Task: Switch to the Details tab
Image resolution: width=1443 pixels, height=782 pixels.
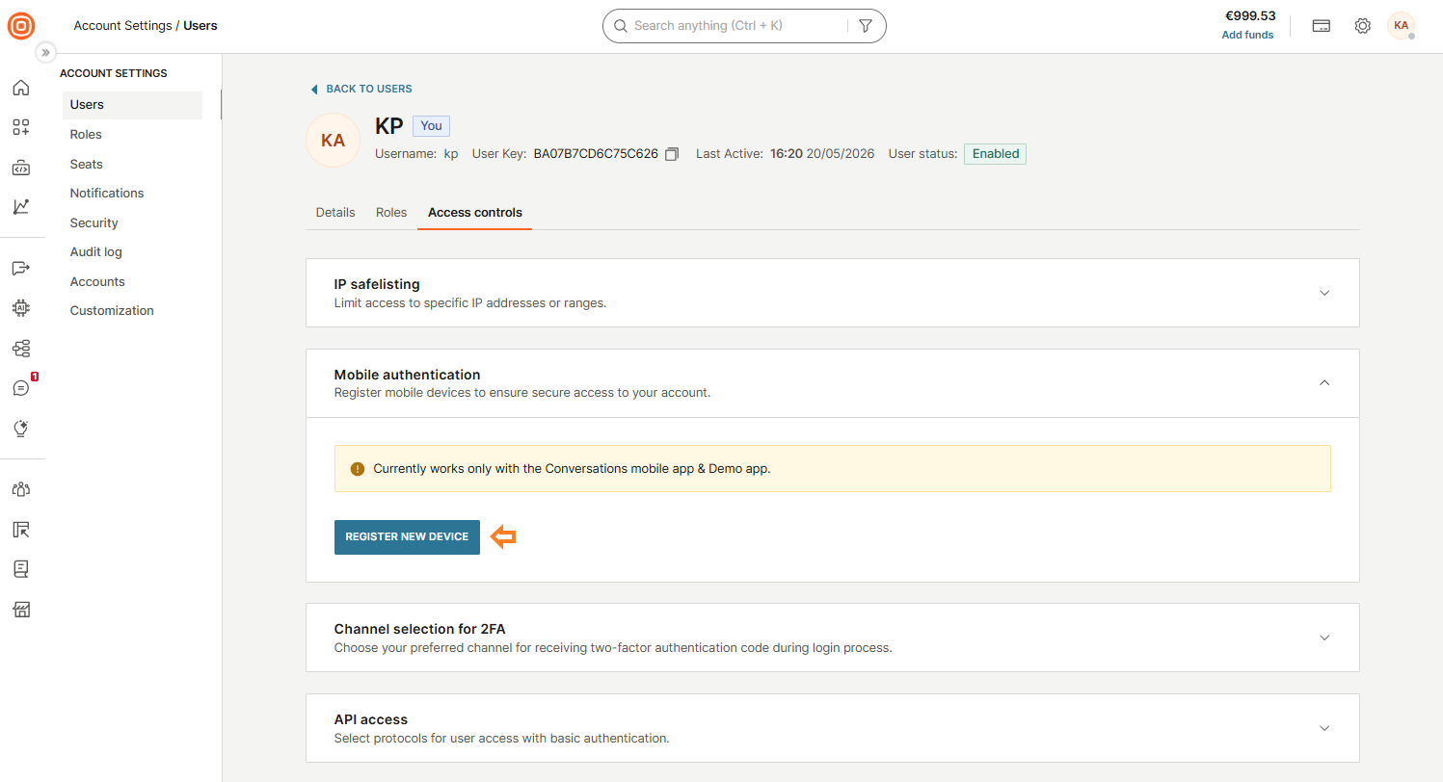Action: [335, 213]
